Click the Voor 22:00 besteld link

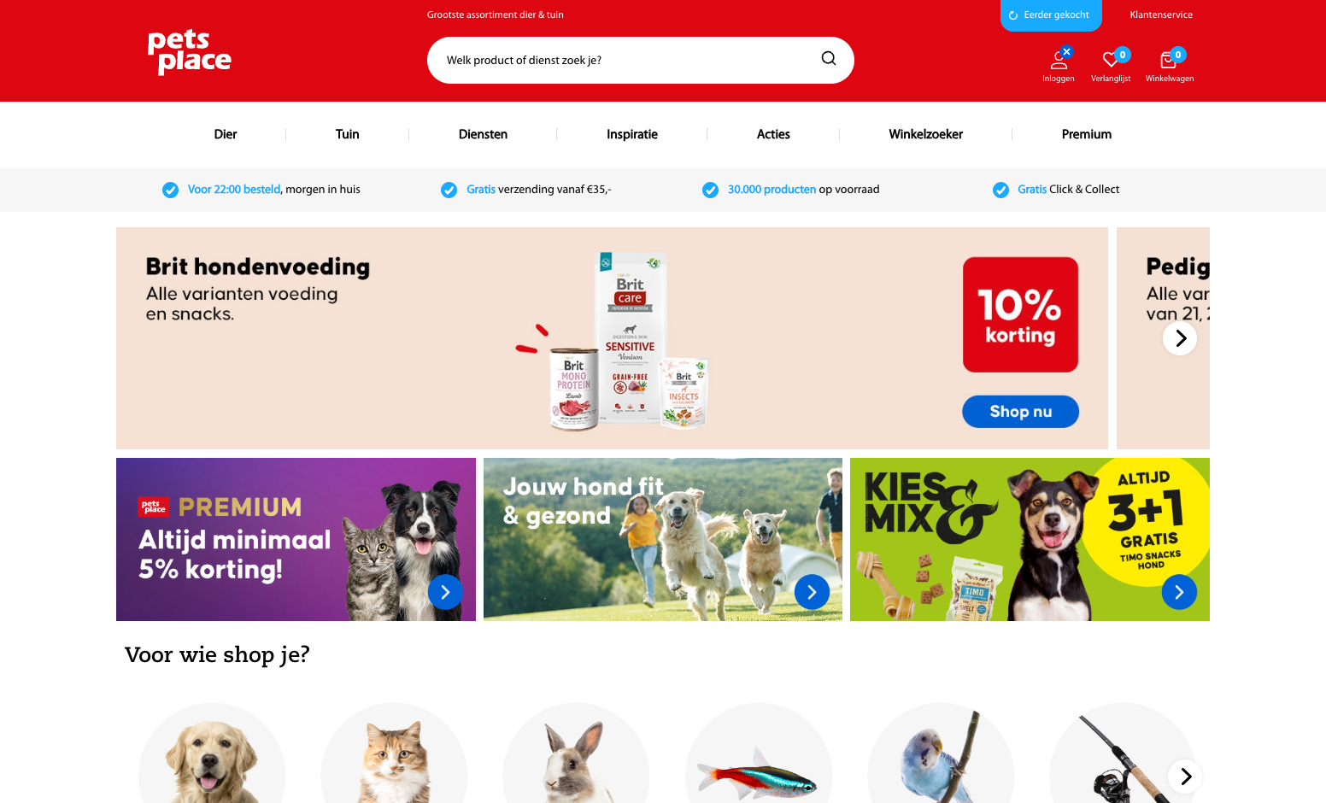coord(234,190)
